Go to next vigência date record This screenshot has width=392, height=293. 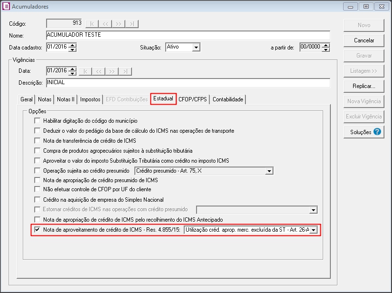pos(112,71)
